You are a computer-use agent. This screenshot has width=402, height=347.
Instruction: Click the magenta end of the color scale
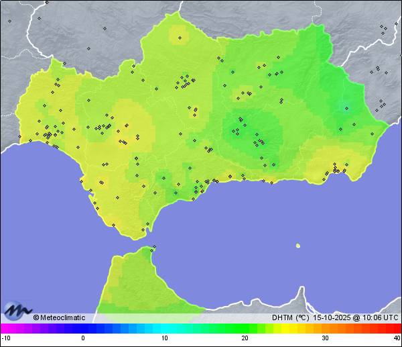tap(4, 328)
